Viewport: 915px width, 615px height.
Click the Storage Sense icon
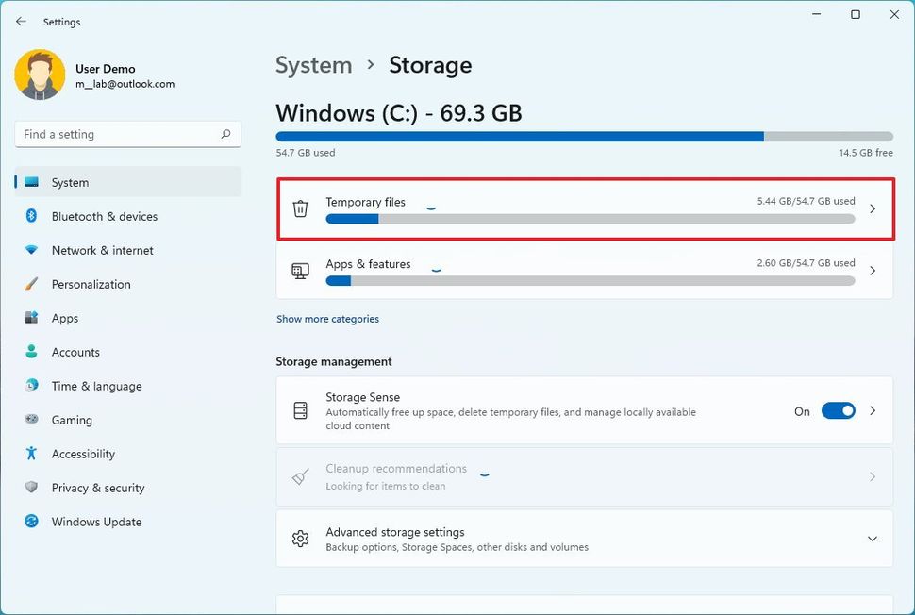[300, 410]
